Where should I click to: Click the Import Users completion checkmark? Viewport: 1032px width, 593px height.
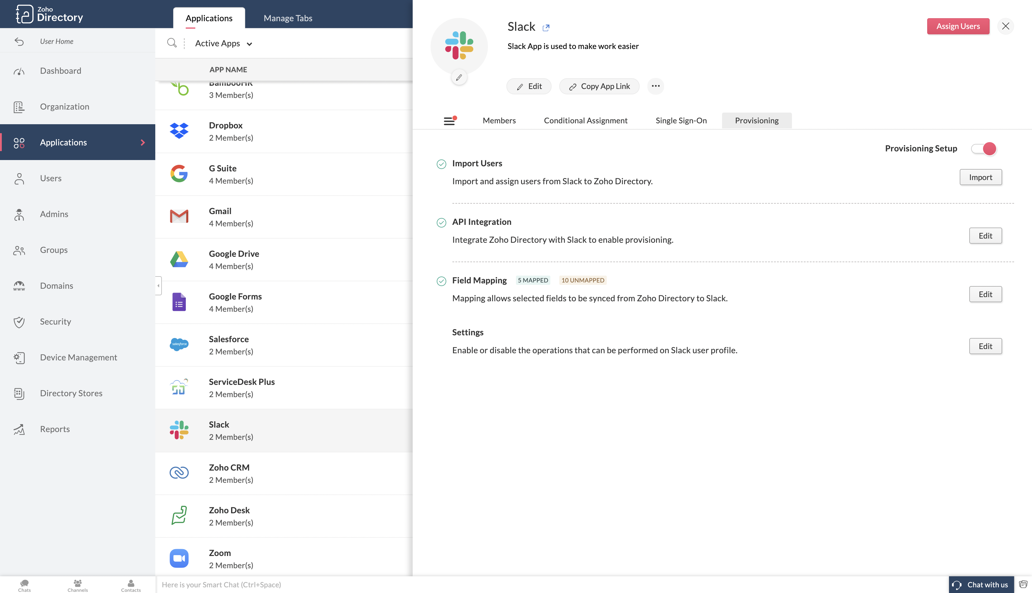[x=442, y=164]
